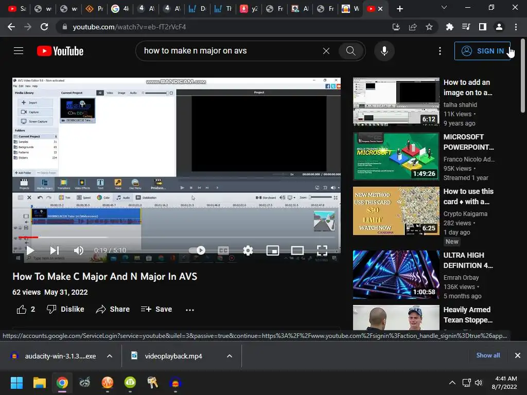This screenshot has height=395, width=527.
Task: Go to YouTube home via logo
Action: point(60,51)
